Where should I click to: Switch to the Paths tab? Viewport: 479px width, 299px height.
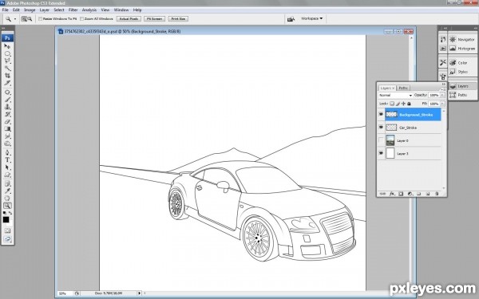403,88
